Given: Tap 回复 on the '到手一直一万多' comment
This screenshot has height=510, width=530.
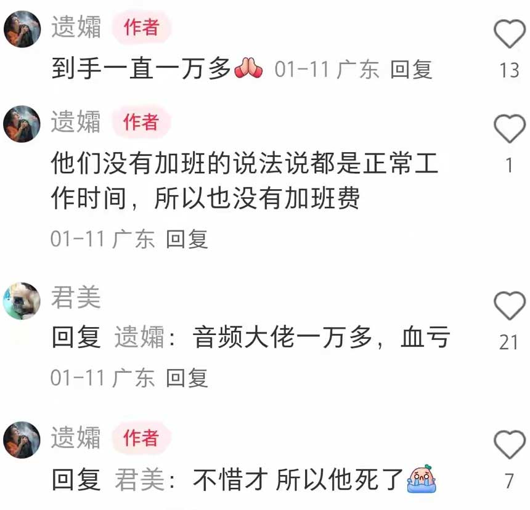Looking at the screenshot, I should tap(411, 70).
